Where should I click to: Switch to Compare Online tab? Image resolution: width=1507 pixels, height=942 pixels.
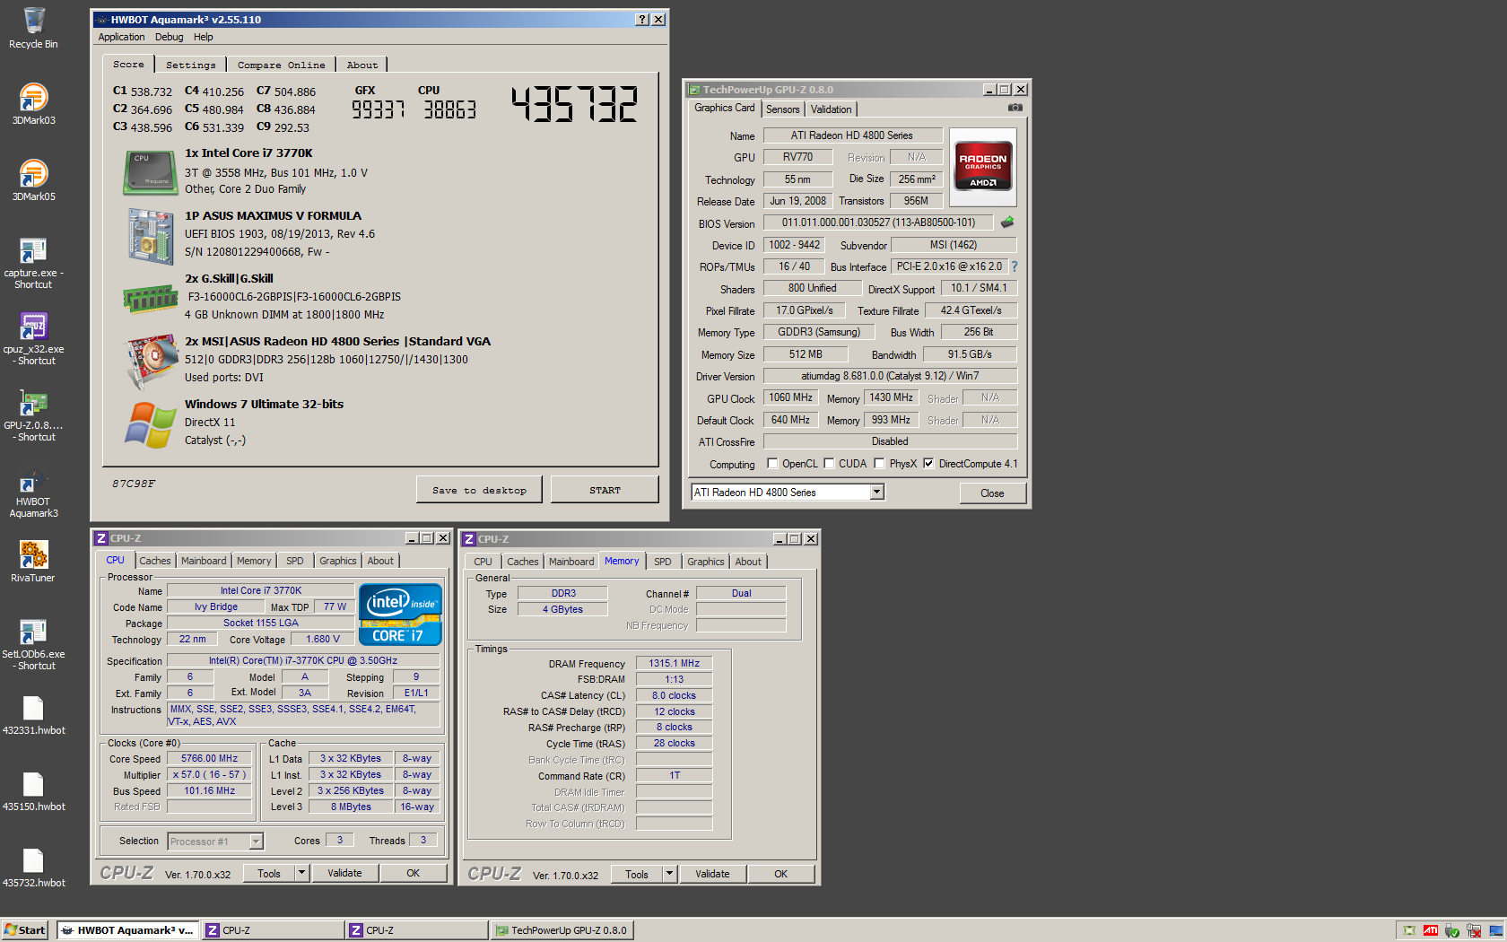(x=282, y=65)
